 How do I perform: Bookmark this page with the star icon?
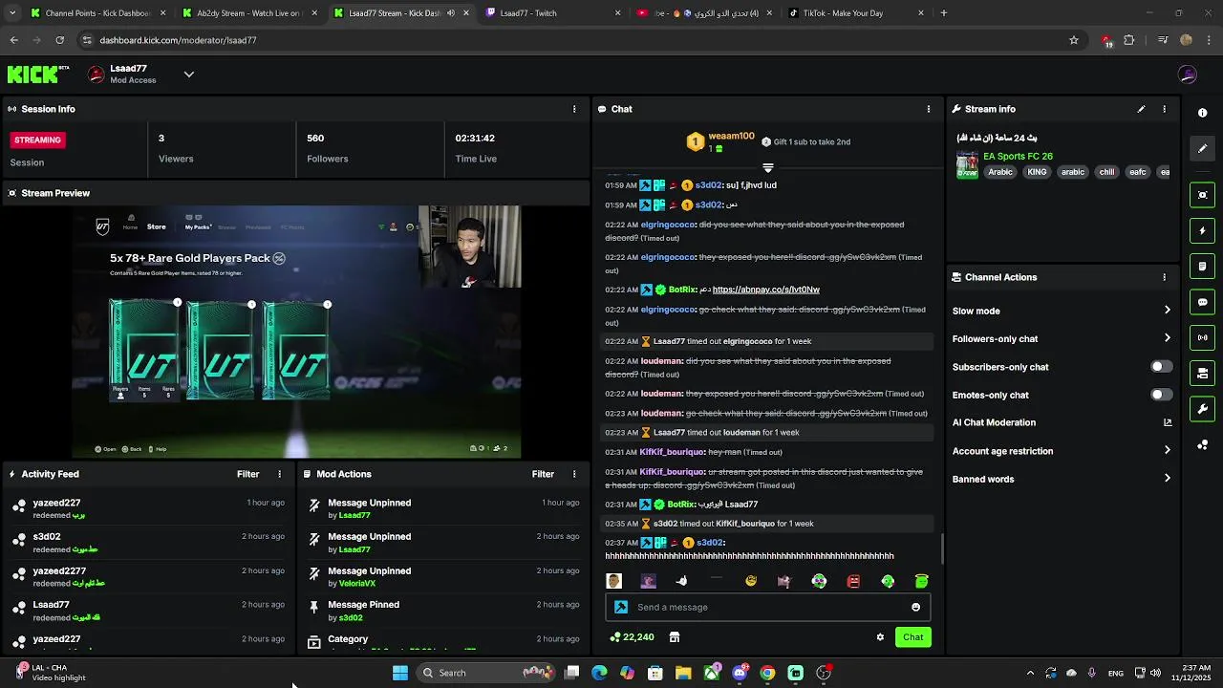(1074, 40)
